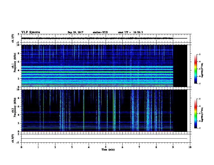The width and height of the screenshot is (214, 165).
Task: Click the "8" kHz tick of ch.1 frequency axis
Action: [19, 53]
